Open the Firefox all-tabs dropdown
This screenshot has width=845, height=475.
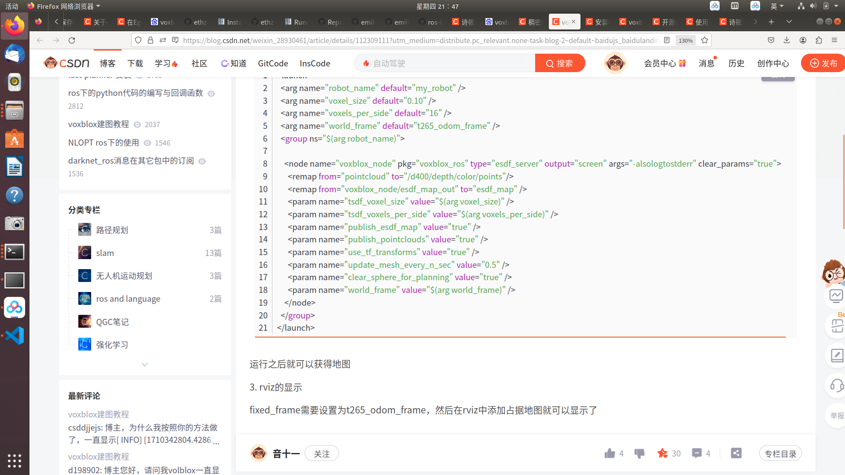789,21
